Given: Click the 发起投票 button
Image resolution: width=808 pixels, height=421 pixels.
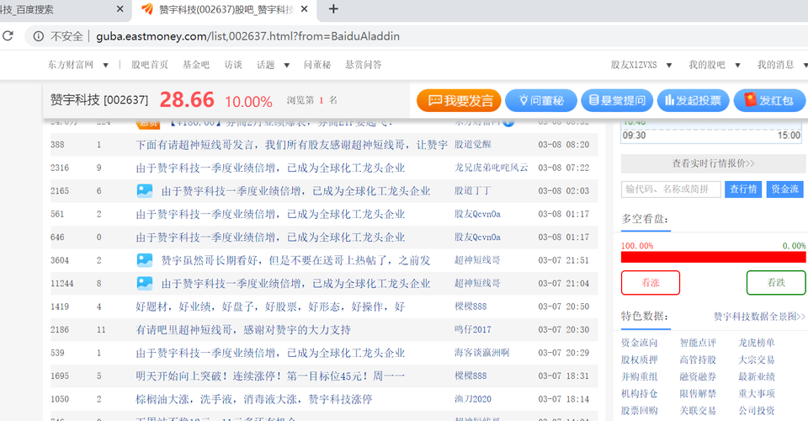Looking at the screenshot, I should (x=693, y=100).
